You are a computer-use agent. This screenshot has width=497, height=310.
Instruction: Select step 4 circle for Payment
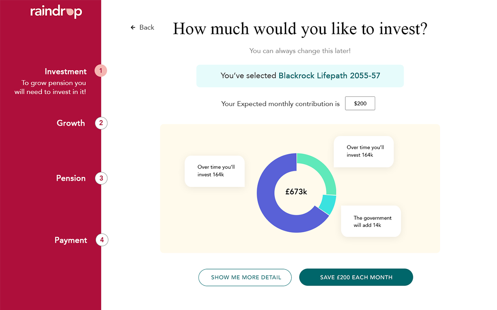click(101, 240)
